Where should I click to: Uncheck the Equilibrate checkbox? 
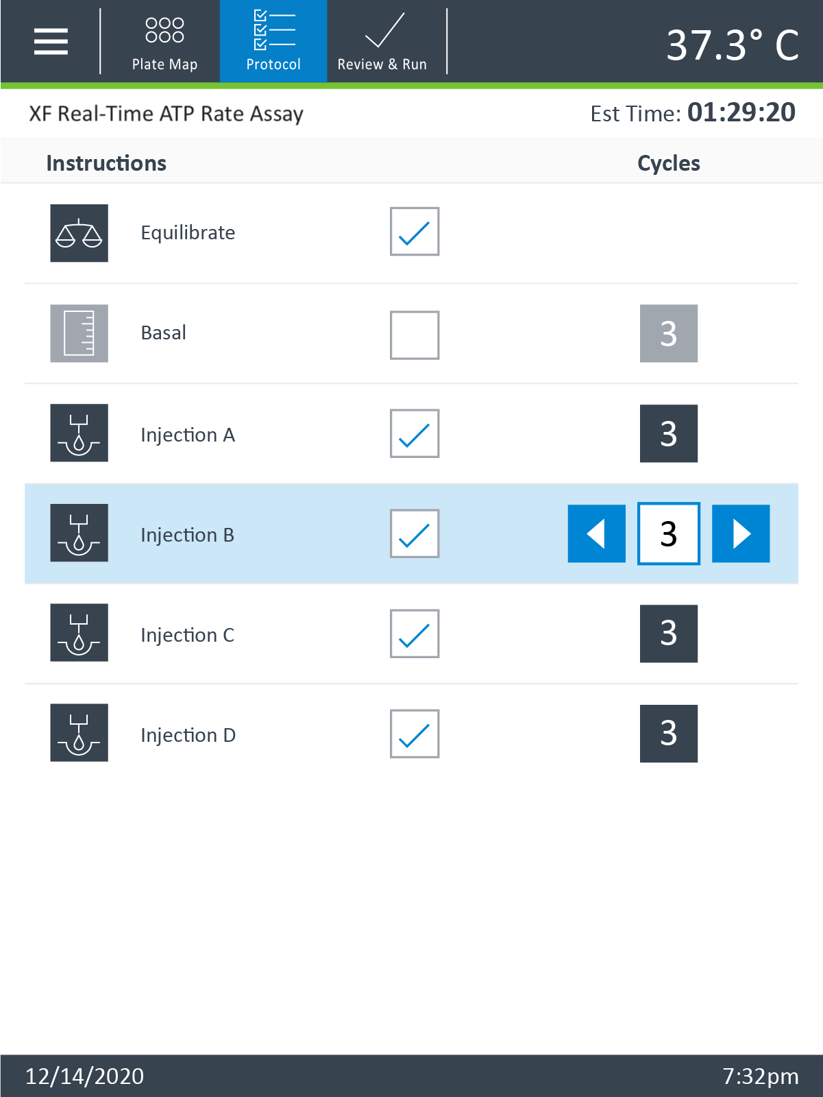[415, 232]
